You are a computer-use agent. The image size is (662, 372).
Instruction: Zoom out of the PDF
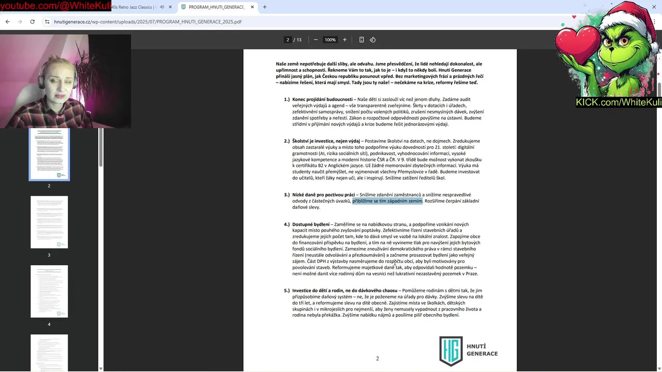pos(315,40)
